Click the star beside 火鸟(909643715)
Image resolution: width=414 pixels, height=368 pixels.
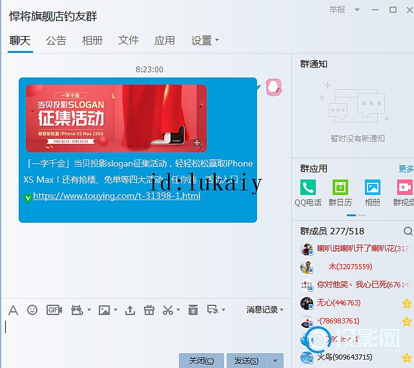click(x=407, y=358)
